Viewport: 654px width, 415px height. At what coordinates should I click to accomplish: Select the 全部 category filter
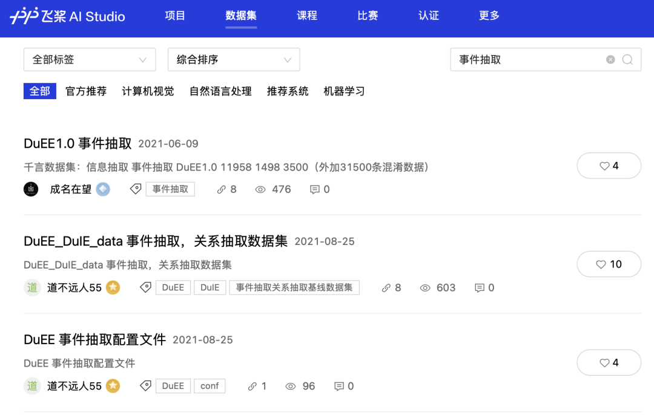(39, 91)
